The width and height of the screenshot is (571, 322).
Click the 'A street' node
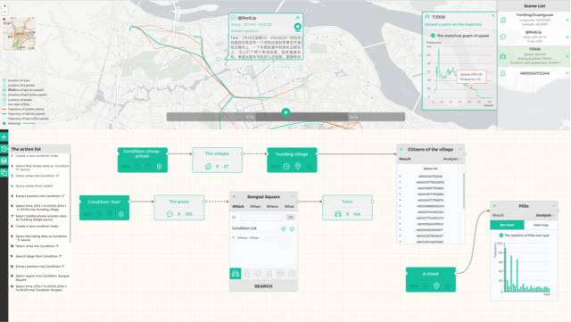(x=431, y=279)
